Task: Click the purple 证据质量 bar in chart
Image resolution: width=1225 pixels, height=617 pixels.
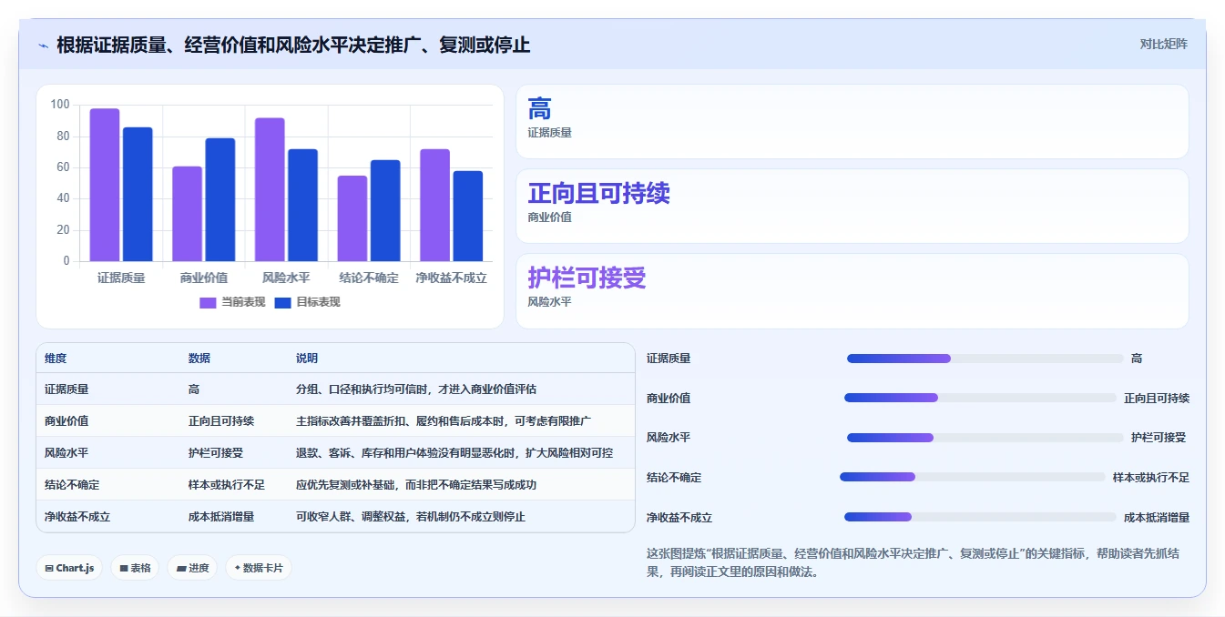Action: [105, 185]
